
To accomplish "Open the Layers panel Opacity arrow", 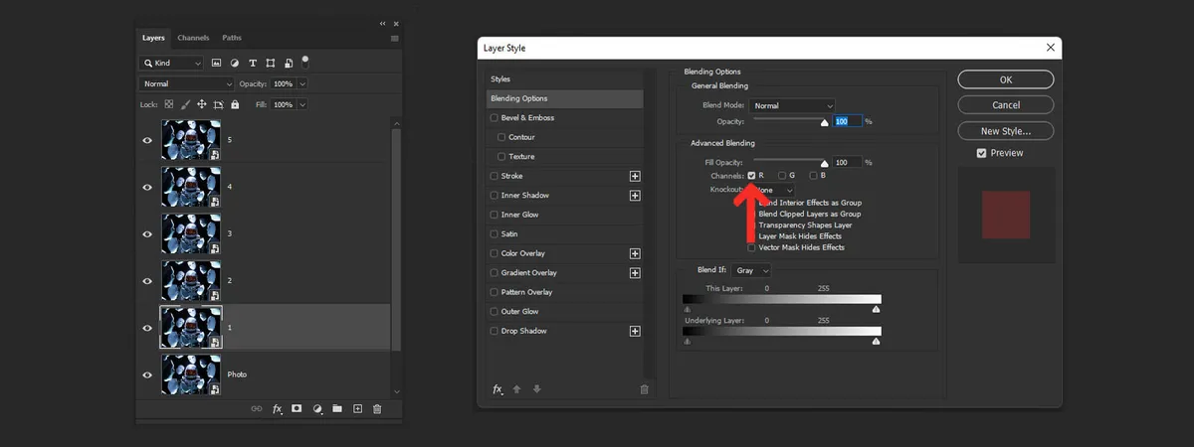I will [x=302, y=84].
